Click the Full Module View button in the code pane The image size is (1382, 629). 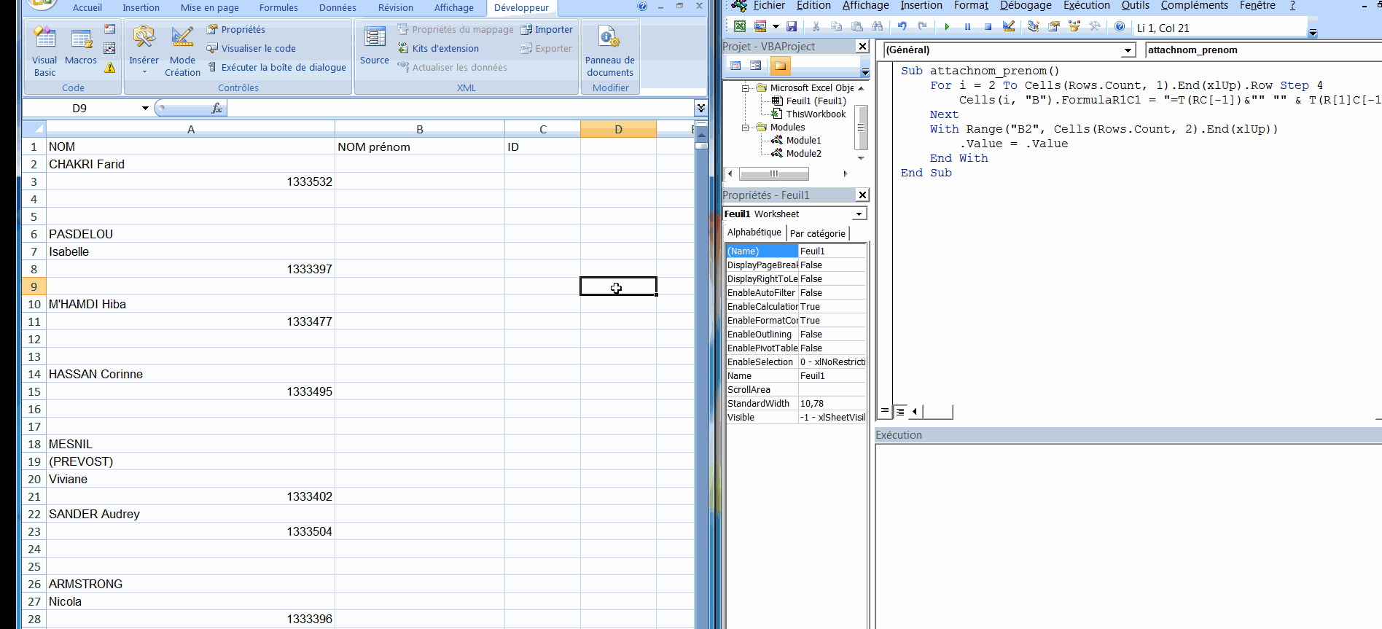point(900,411)
